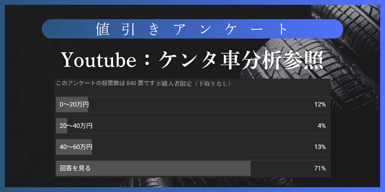Click the tire image below the poll
Screen dimensions: 385x192
pyautogui.click(x=211, y=182)
